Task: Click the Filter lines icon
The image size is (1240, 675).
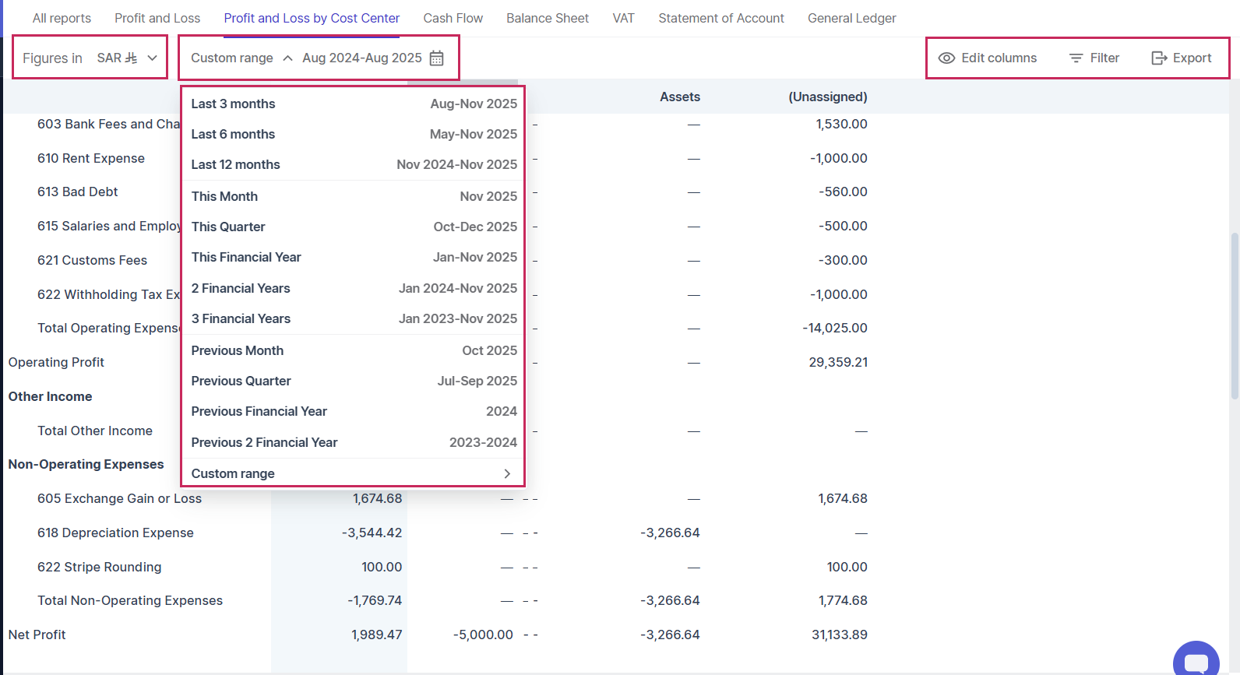Action: (1076, 58)
